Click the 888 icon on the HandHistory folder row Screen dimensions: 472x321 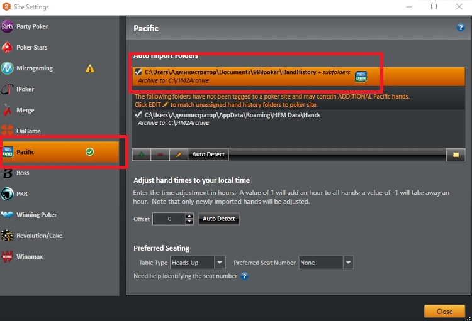tap(361, 77)
